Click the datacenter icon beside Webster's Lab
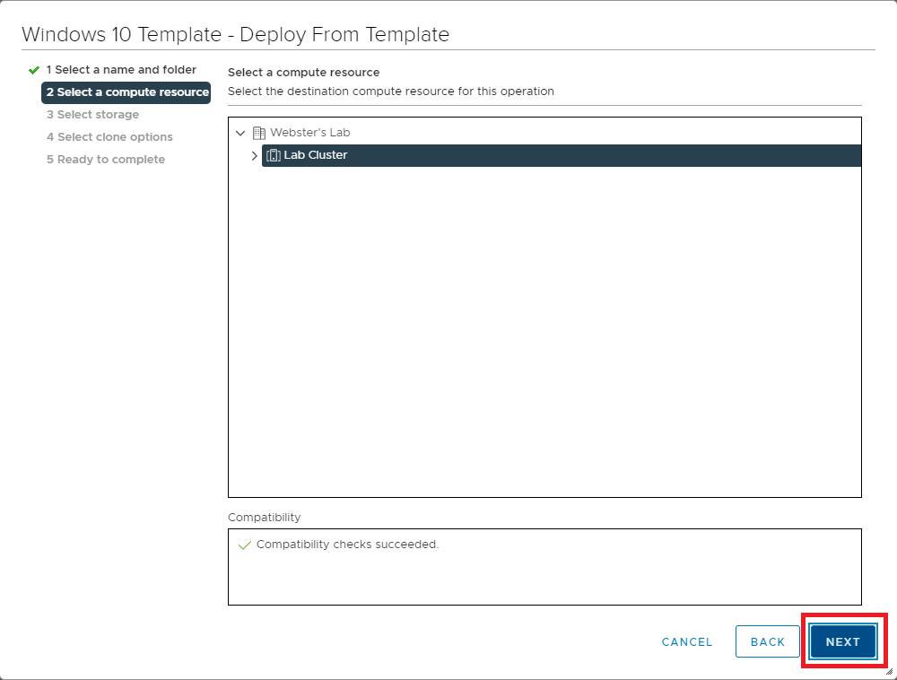This screenshot has width=897, height=680. tap(259, 133)
